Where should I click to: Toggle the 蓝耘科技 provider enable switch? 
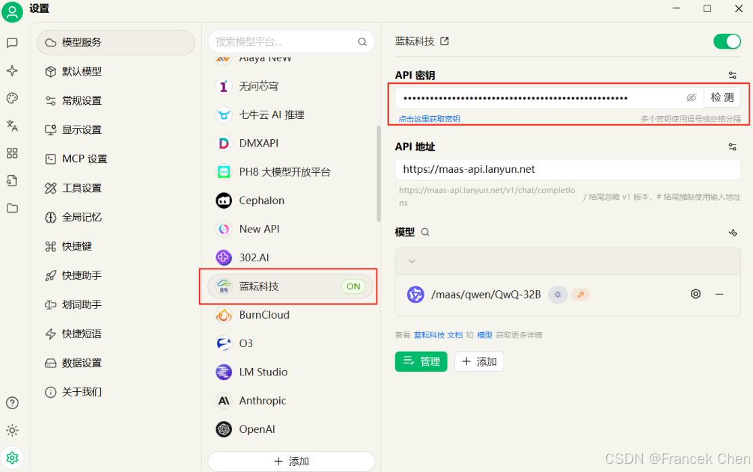[727, 41]
